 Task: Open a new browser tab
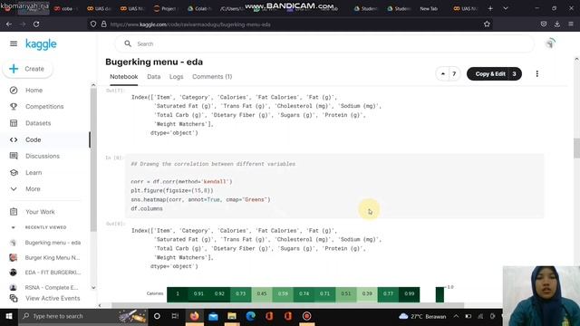click(490, 8)
